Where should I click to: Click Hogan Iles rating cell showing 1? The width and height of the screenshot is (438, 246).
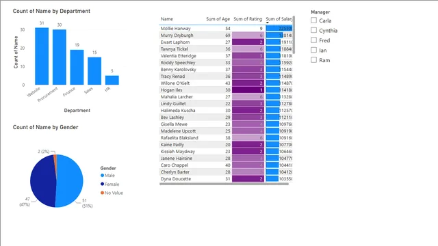[x=248, y=90]
